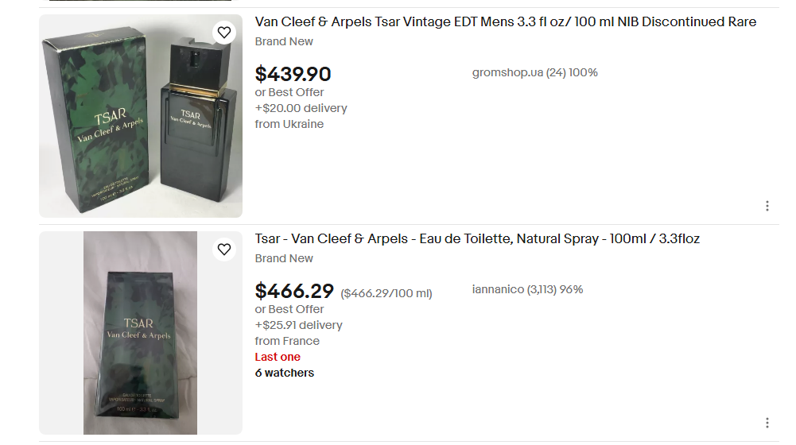The image size is (796, 445).
Task: Click the $439.90 price
Action: pyautogui.click(x=293, y=74)
